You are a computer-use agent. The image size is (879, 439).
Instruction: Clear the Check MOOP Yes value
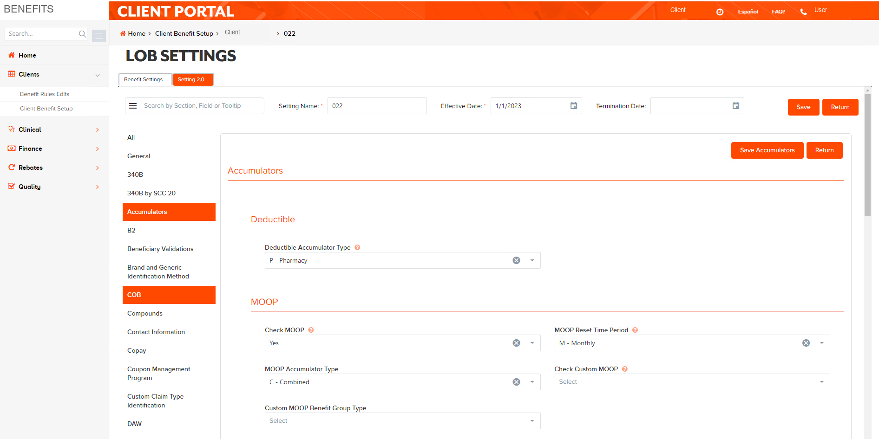[x=516, y=343]
